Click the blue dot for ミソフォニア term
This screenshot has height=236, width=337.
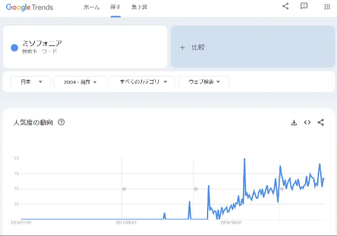tap(14, 47)
